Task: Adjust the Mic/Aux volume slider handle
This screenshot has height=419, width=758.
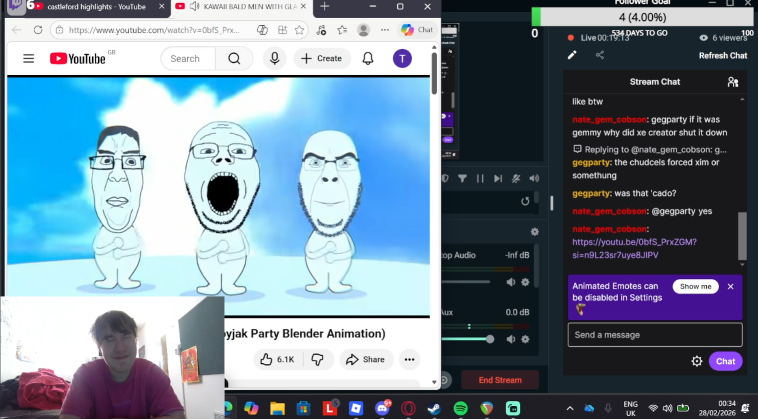Action: click(x=490, y=339)
